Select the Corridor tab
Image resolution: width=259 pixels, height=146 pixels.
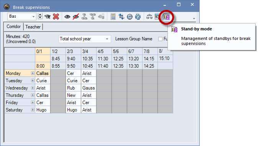[14, 27]
